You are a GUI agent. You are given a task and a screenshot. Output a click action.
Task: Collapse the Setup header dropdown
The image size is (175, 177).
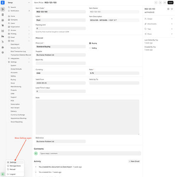click(x=29, y=2)
